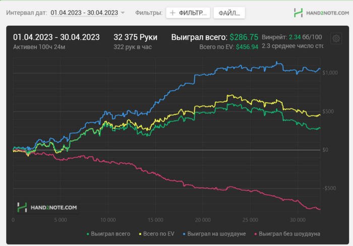The width and height of the screenshot is (353, 246).
Task: Toggle the Всего по EV legend series
Action: click(157, 234)
